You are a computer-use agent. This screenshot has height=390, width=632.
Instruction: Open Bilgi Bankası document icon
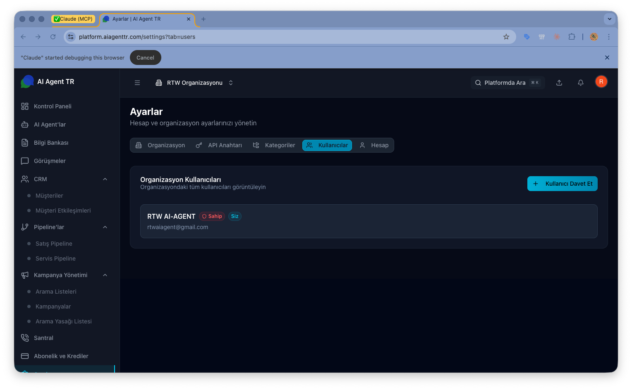coord(25,143)
